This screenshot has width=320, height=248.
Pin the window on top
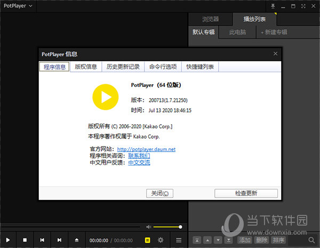pos(273,6)
